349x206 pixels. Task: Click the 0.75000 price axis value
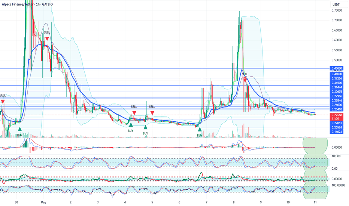[337, 10]
